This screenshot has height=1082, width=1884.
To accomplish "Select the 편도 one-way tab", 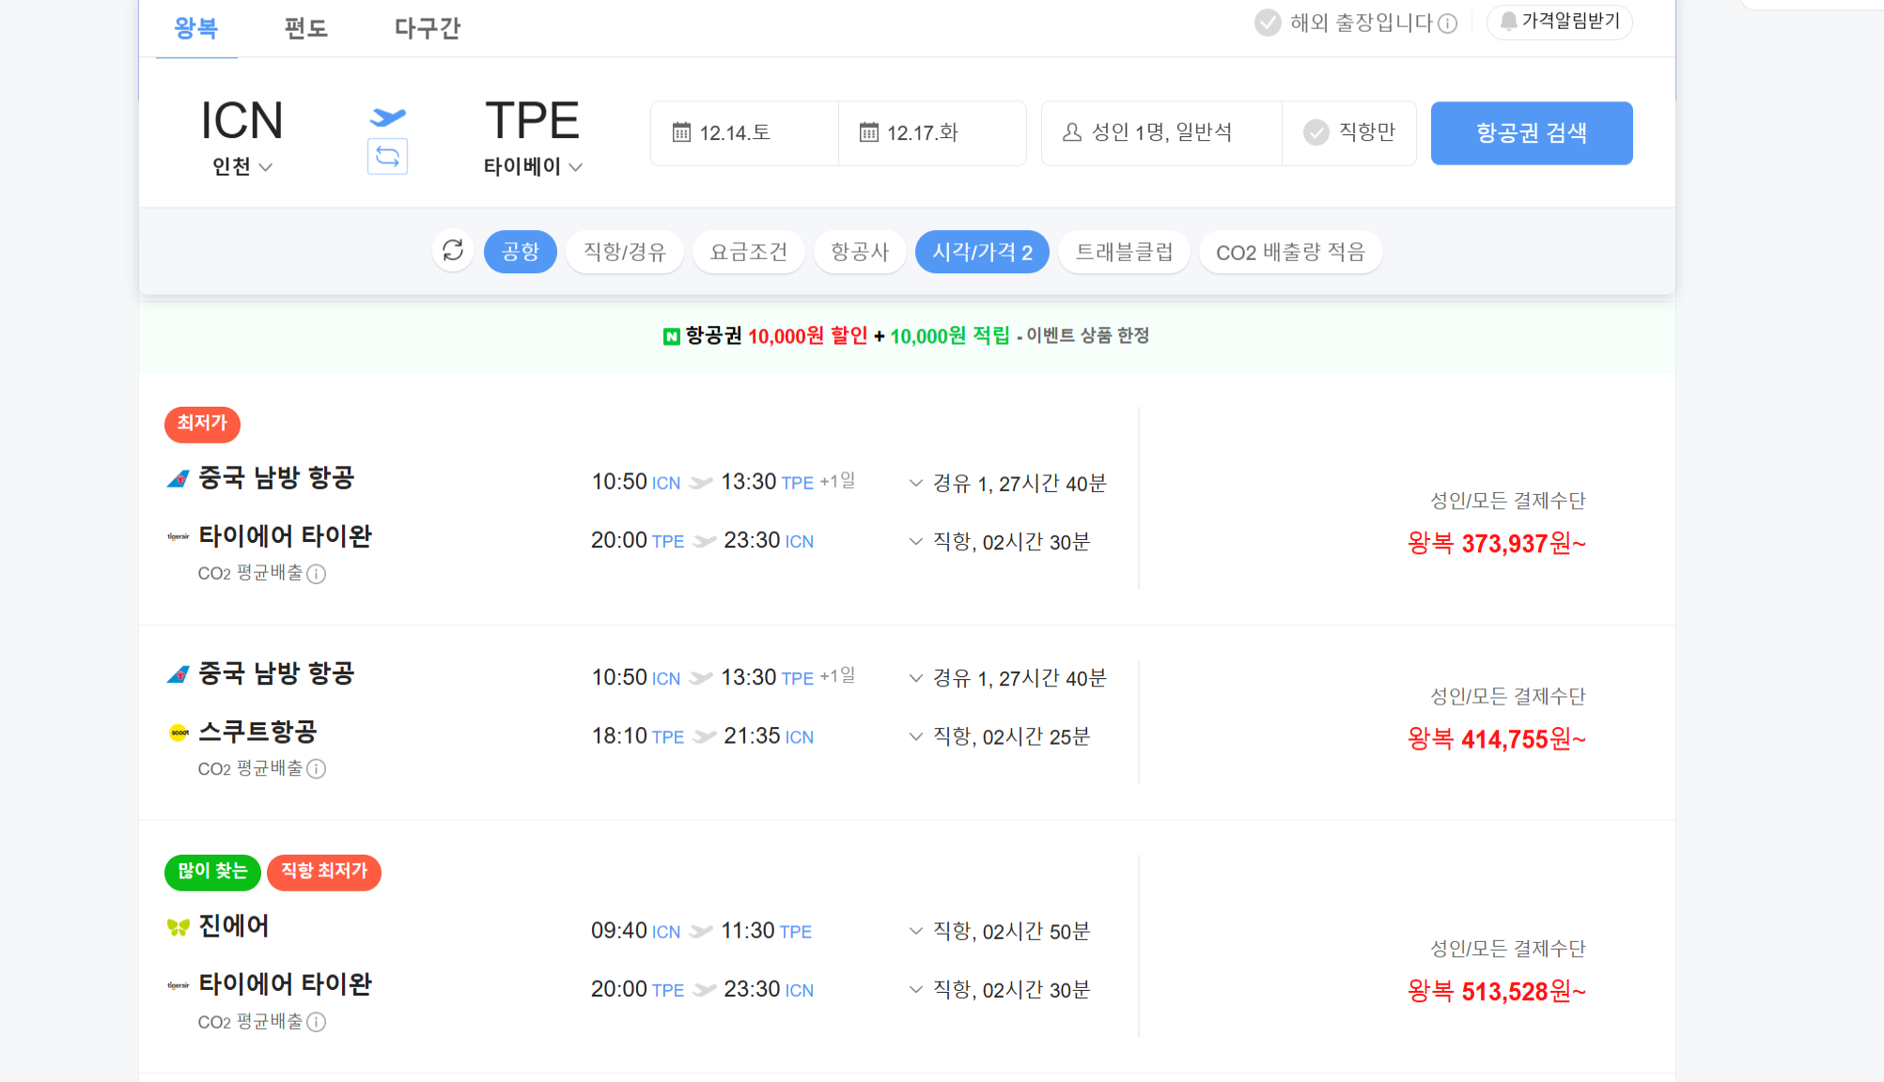I will [x=306, y=28].
